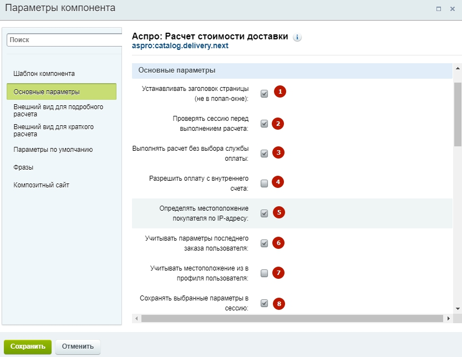The width and height of the screenshot is (462, 357).
Task: Click the aspro:catalog.delivery.next link
Action: click(180, 45)
